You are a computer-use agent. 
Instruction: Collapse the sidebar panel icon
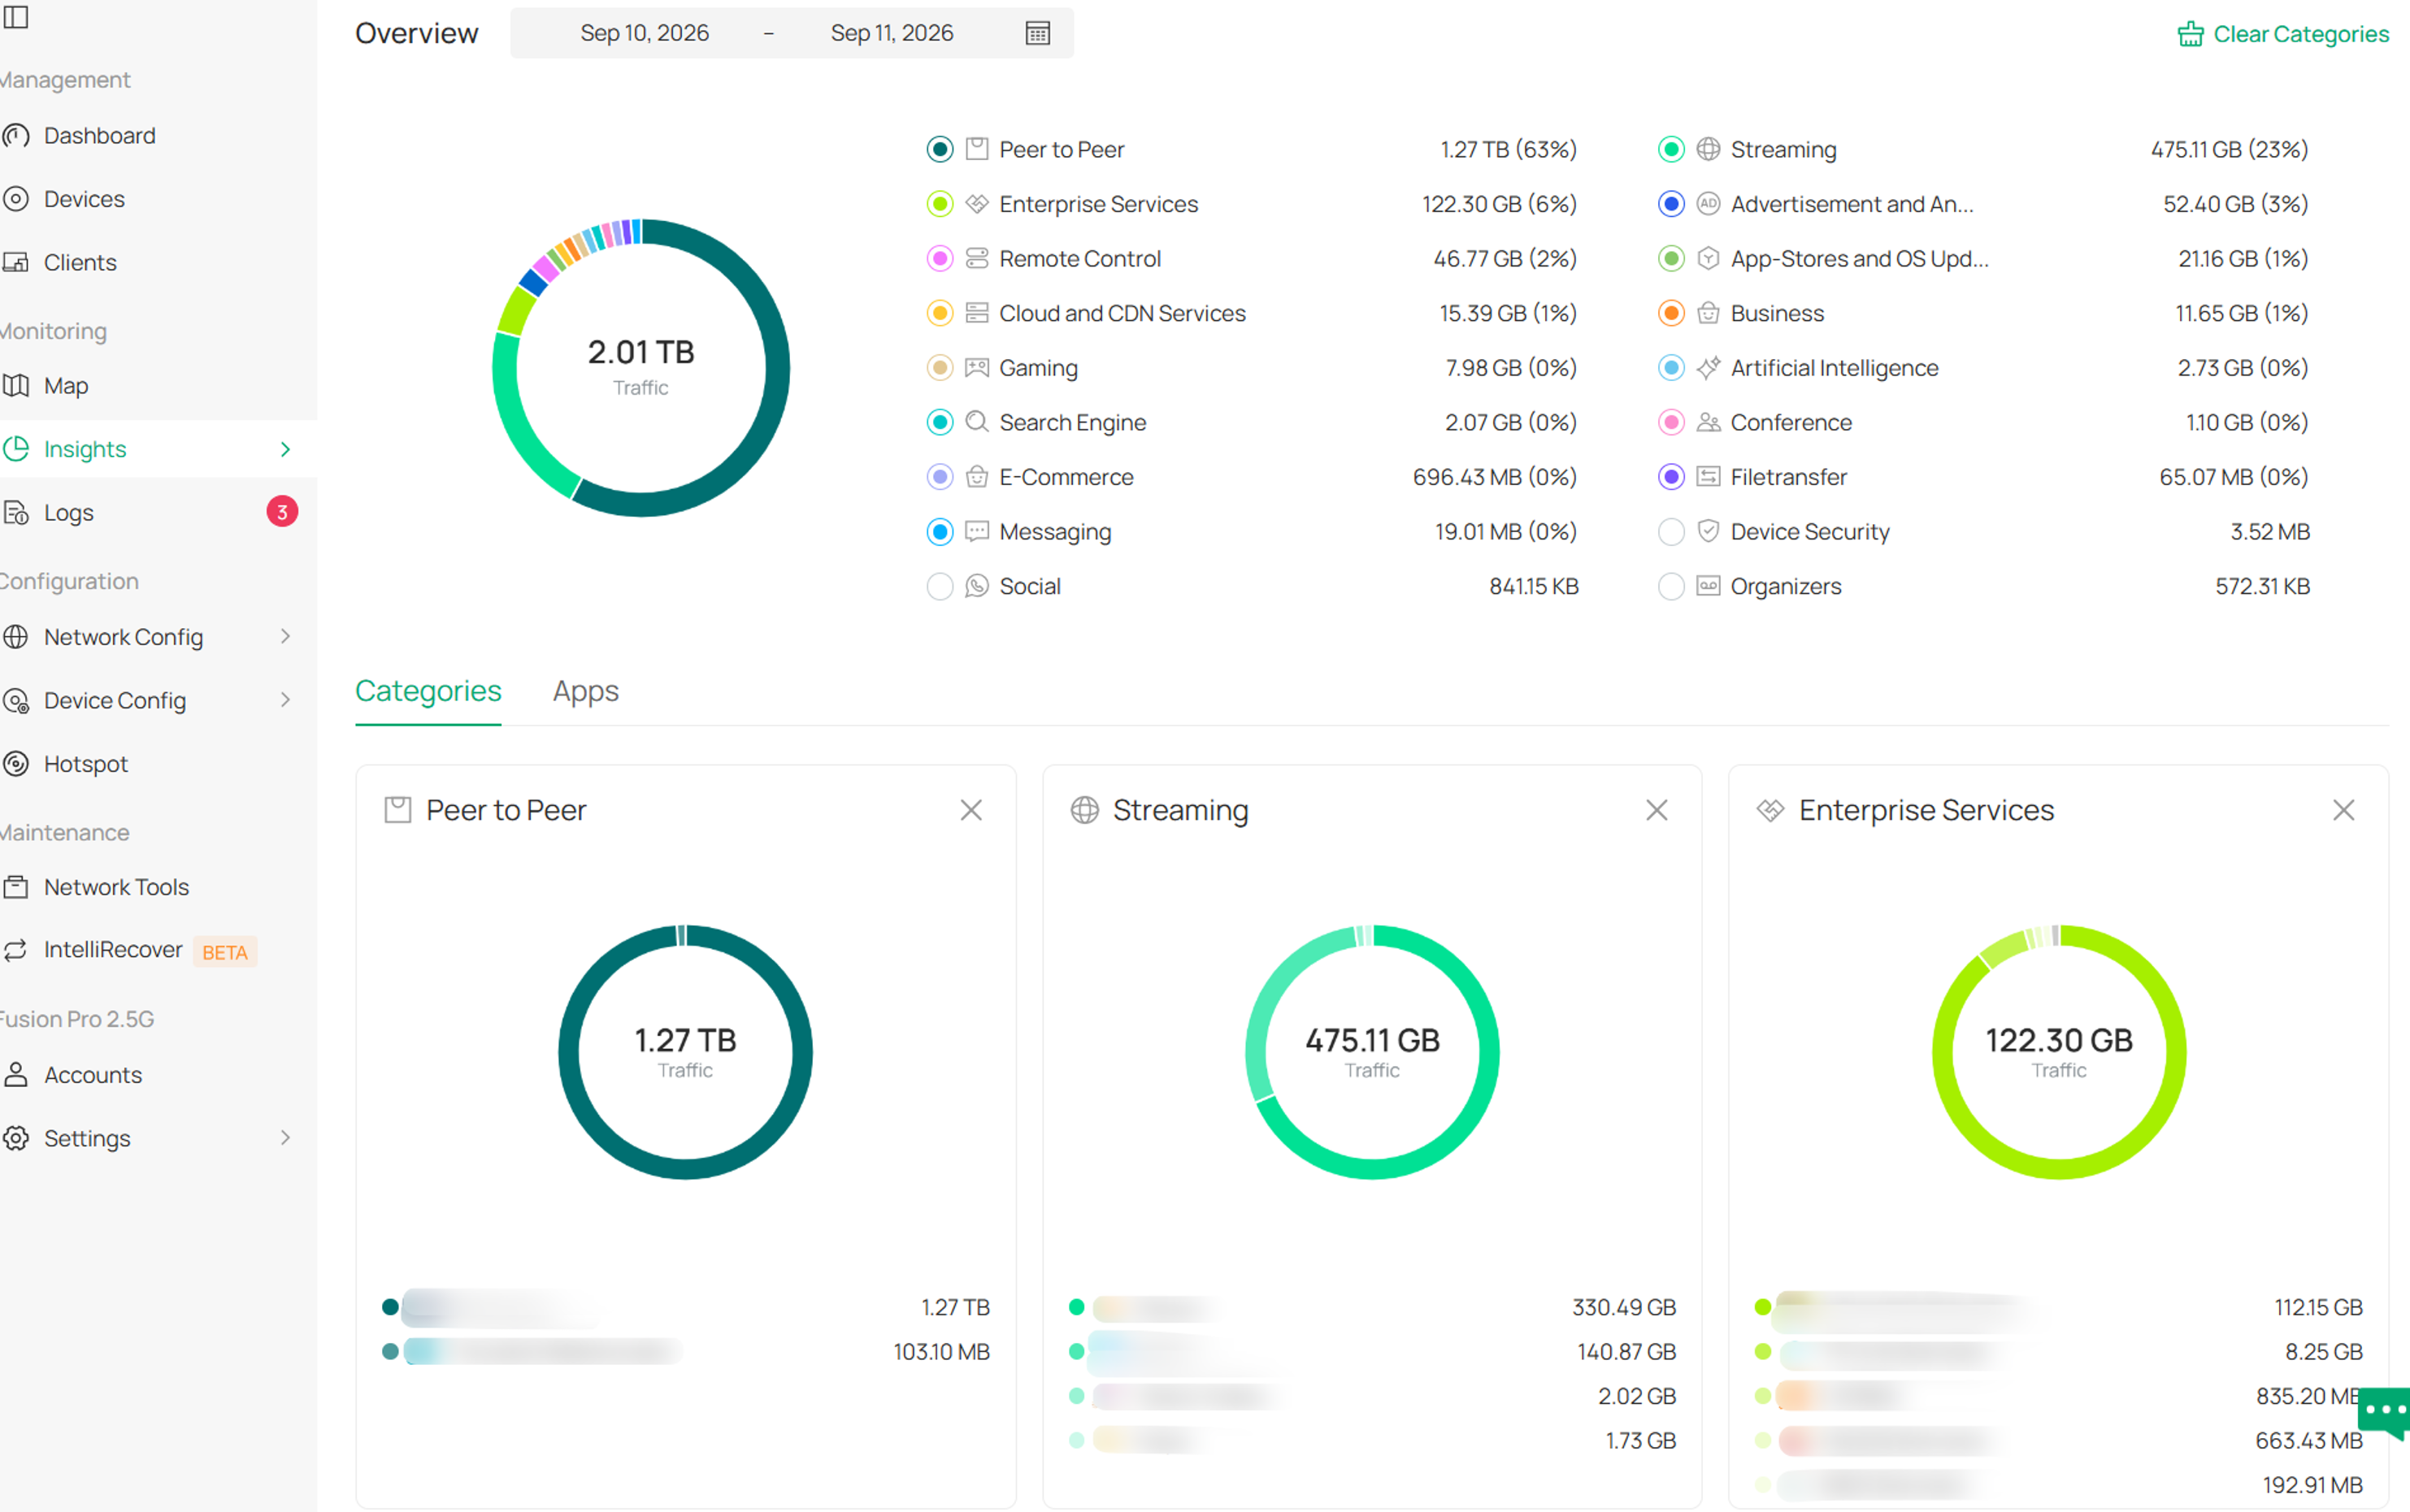16,17
